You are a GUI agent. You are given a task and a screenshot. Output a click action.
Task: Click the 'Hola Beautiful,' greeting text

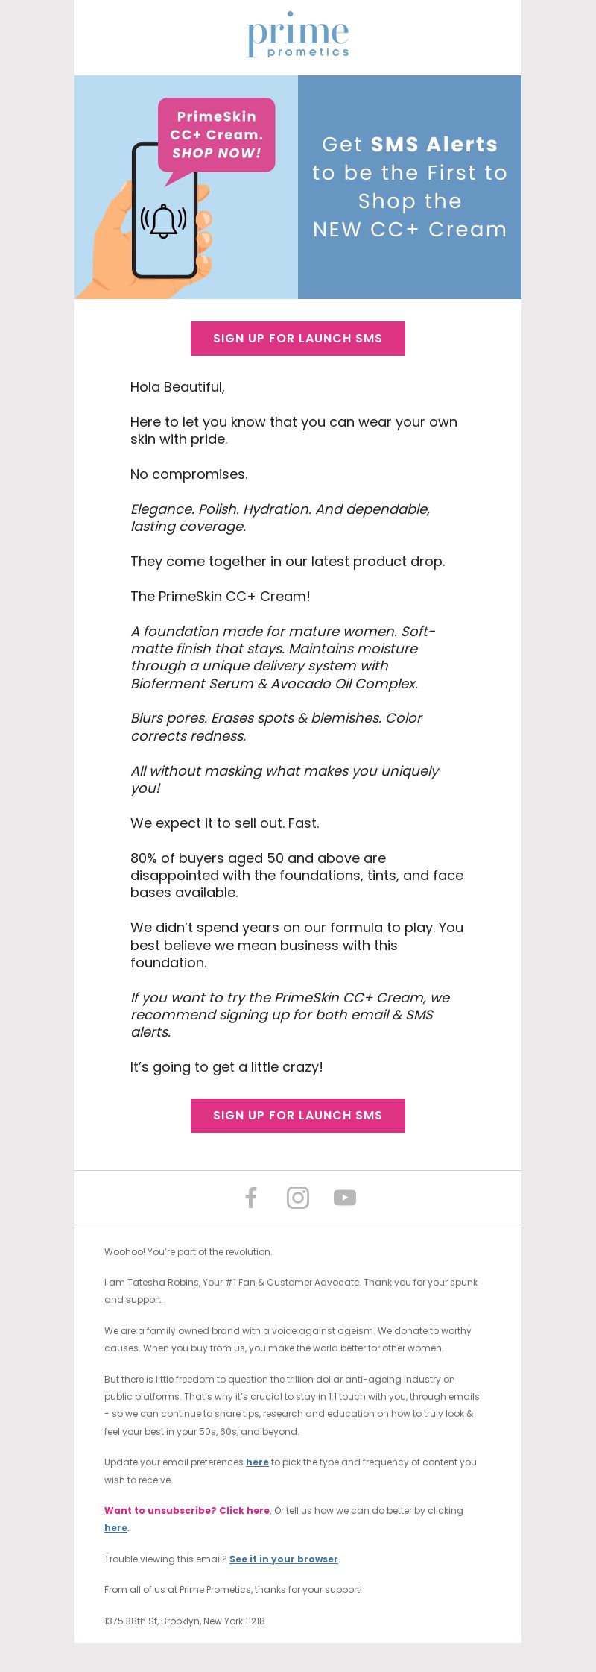pyautogui.click(x=177, y=387)
